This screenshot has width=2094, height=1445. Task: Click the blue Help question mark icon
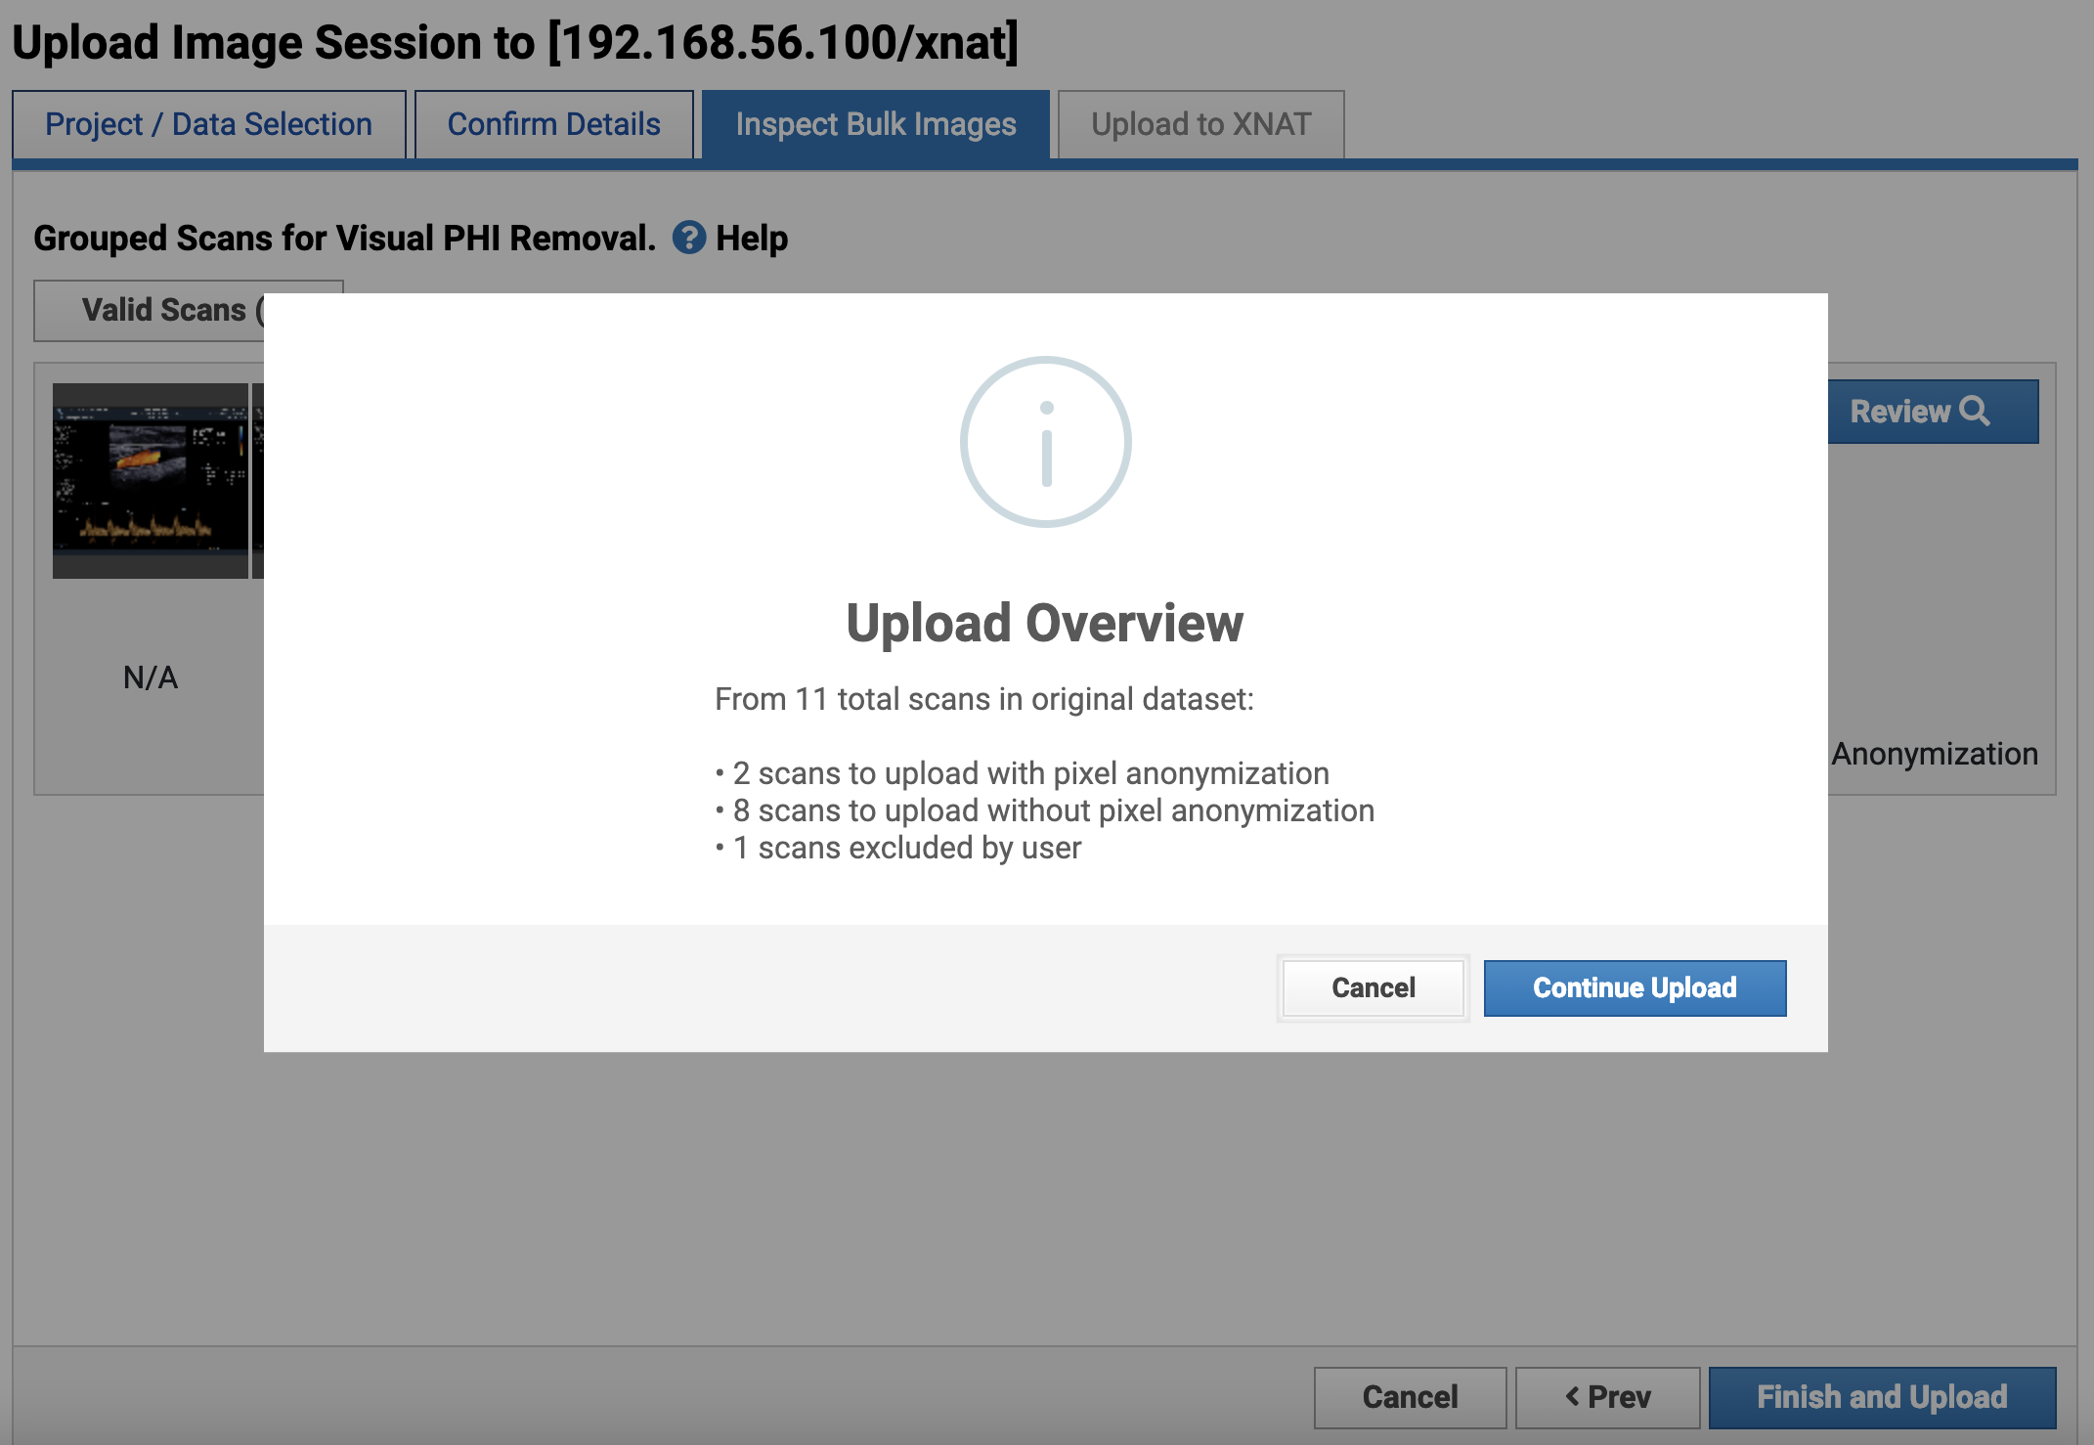pos(688,238)
